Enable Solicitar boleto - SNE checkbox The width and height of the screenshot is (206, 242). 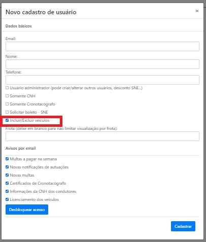pyautogui.click(x=7, y=112)
